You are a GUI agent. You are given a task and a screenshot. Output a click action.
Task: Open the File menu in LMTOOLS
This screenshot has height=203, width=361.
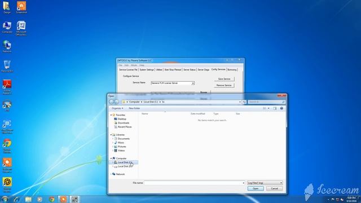(x=120, y=65)
